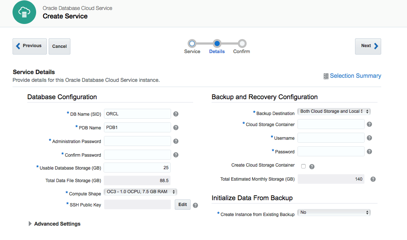The image size is (407, 240).
Task: Open help for PDB Name field
Action: click(x=176, y=127)
